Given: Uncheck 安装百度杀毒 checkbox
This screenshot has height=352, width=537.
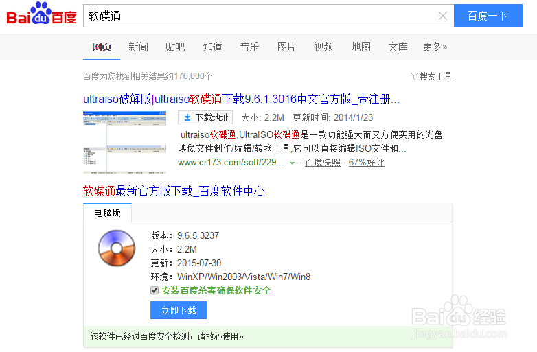Looking at the screenshot, I should tap(155, 290).
